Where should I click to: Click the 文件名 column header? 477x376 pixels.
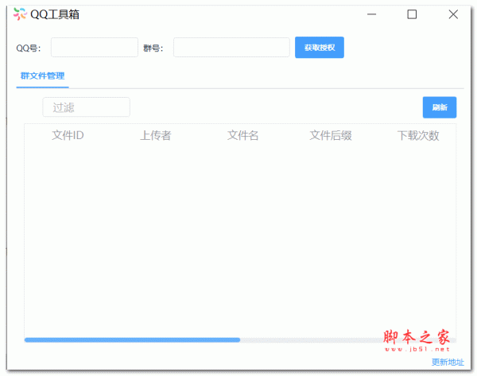coord(243,135)
